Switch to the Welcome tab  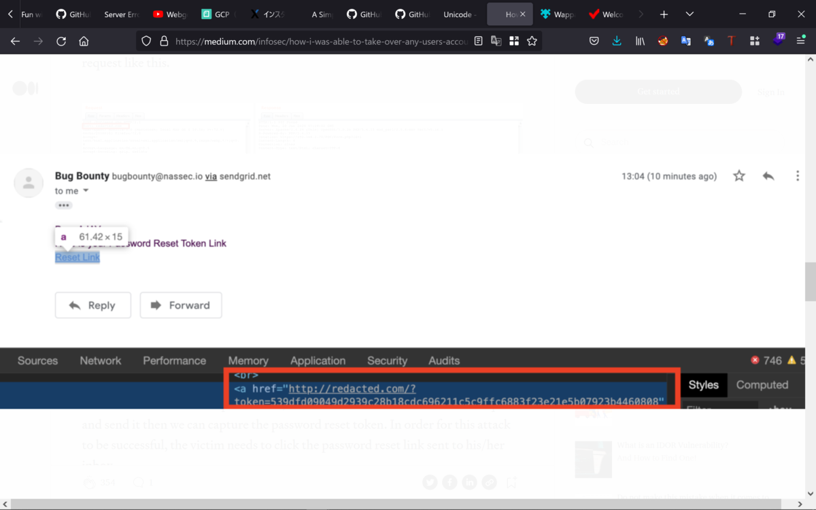tap(606, 14)
